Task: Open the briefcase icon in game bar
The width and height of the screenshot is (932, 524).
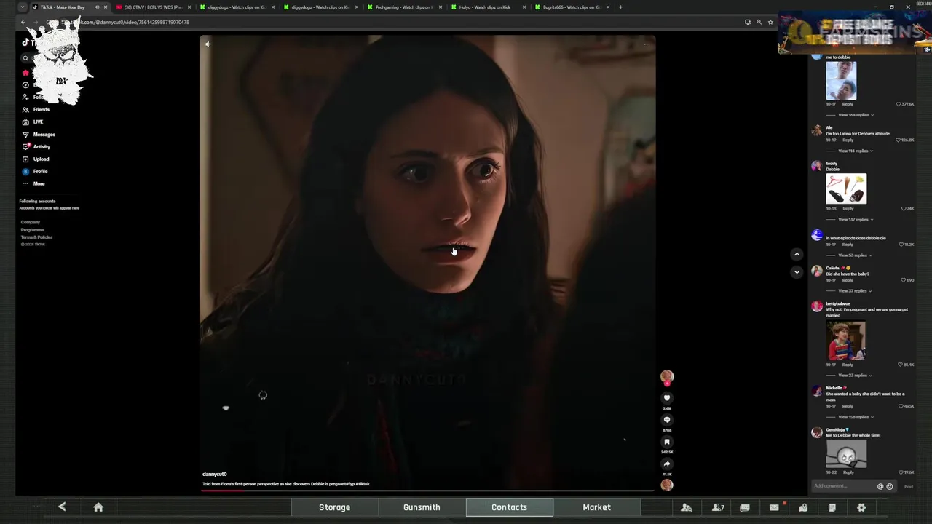Action: click(803, 507)
